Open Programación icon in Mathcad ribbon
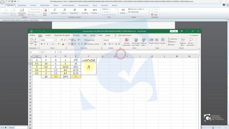The height and width of the screenshot is (129, 229). (74, 10)
